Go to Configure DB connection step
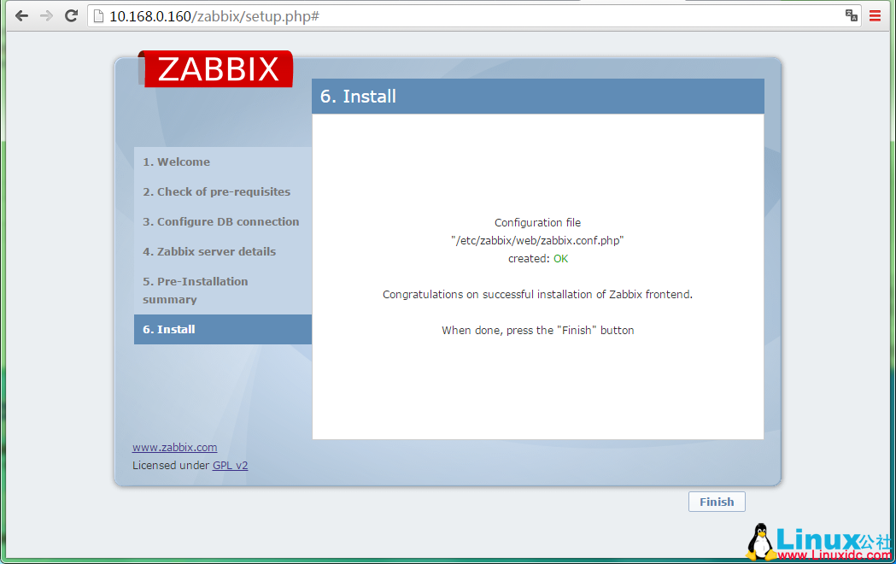 click(x=221, y=221)
